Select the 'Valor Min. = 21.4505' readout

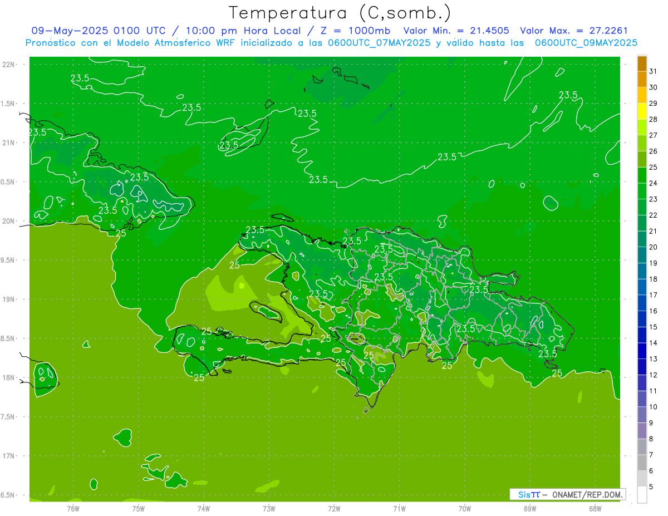click(x=456, y=31)
